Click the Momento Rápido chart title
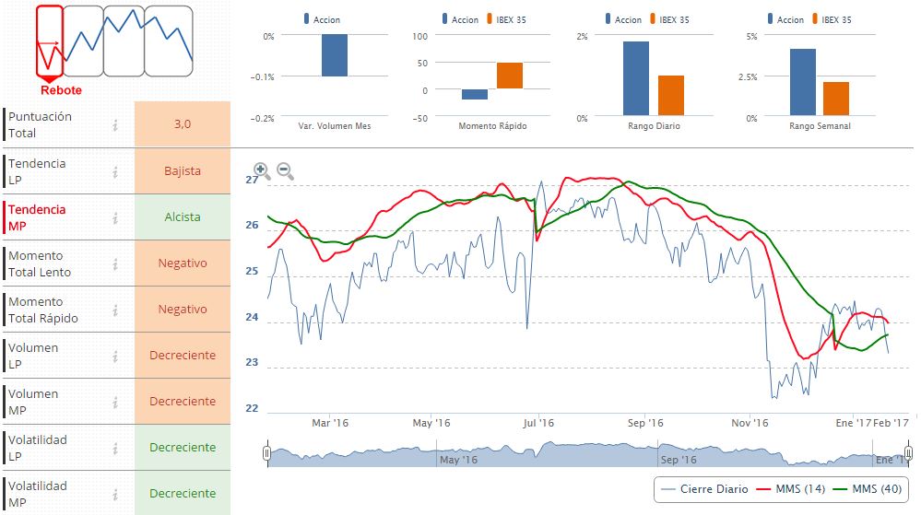 pyautogui.click(x=492, y=125)
